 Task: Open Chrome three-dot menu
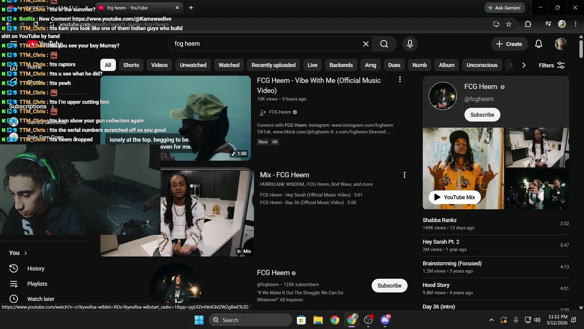coord(576,24)
